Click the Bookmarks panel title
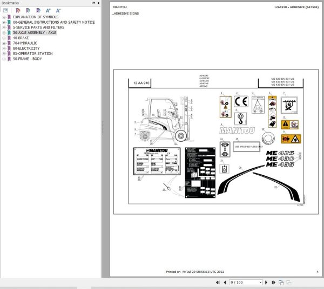Image resolution: width=324 pixels, height=289 pixels. (10, 3)
